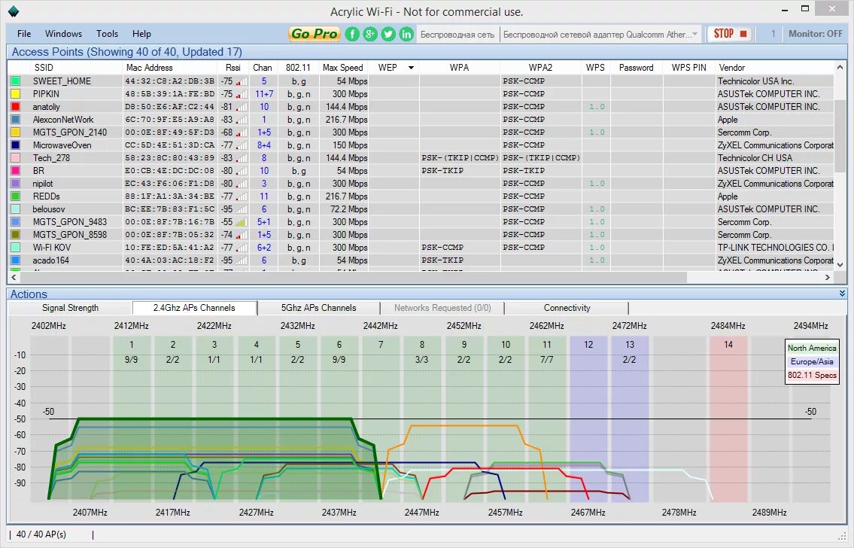Click channel 11+7 value for PIPKIN
The image size is (854, 548).
click(264, 93)
